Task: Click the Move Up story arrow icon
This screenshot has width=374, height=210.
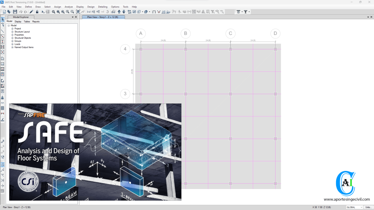Action: point(119,12)
